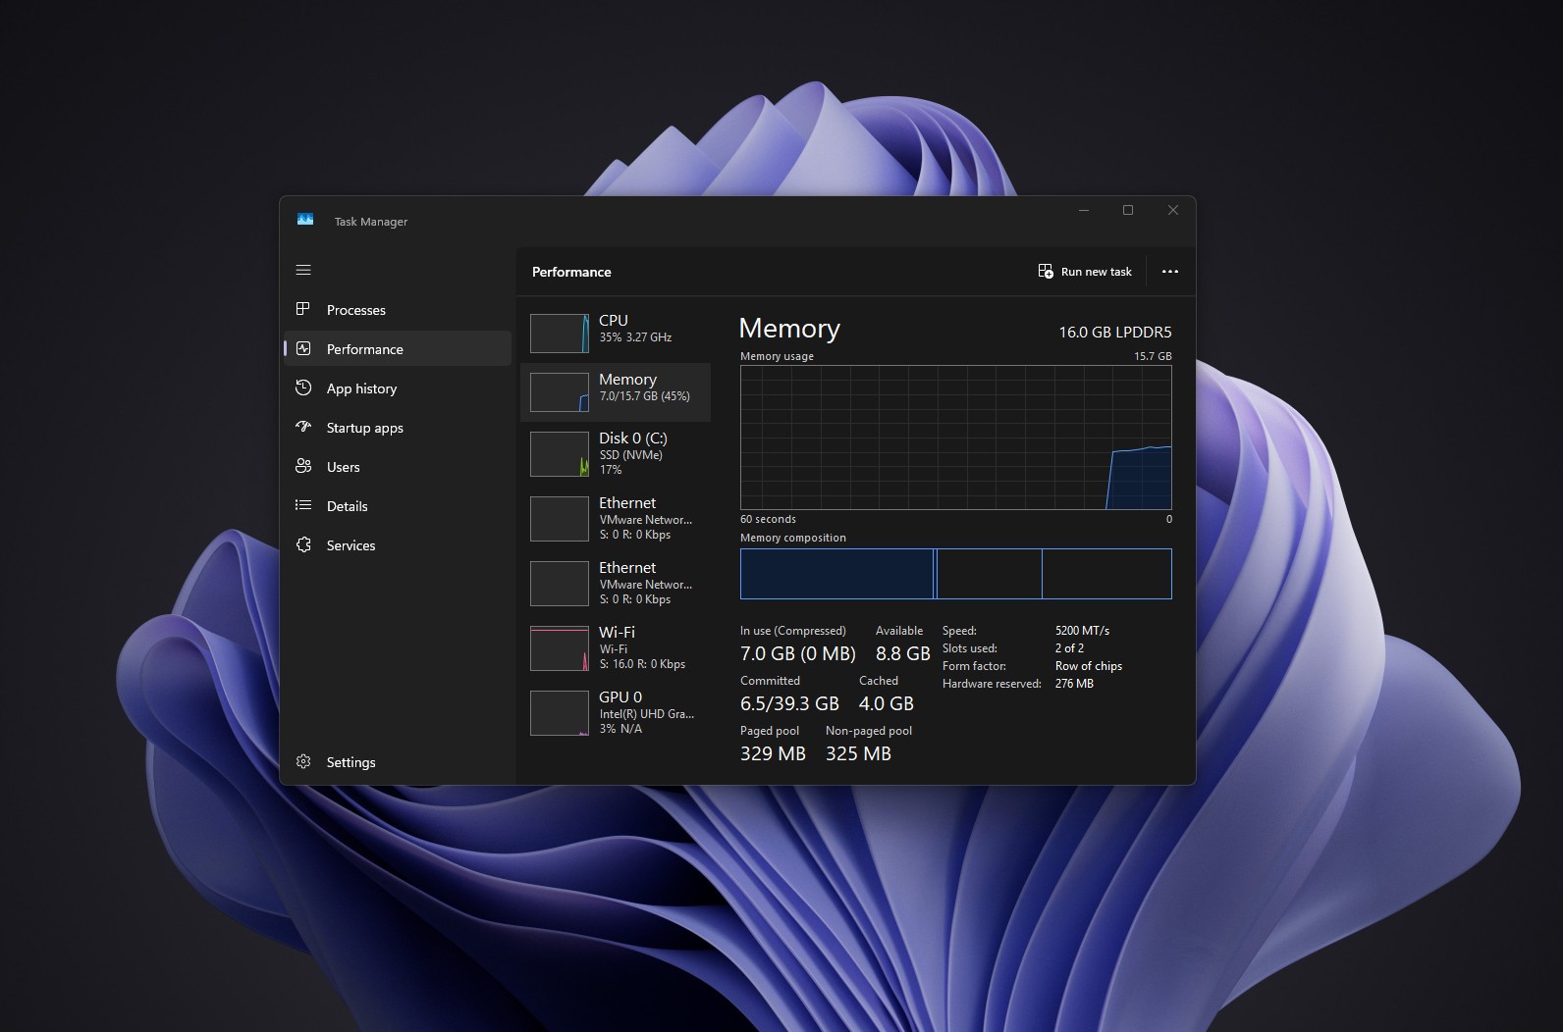Click the App history clock icon

tap(303, 387)
